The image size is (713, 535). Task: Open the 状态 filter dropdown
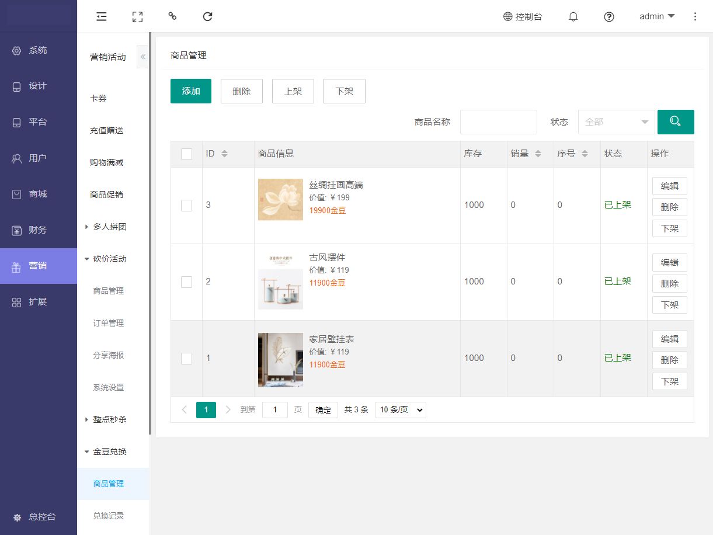tap(616, 122)
